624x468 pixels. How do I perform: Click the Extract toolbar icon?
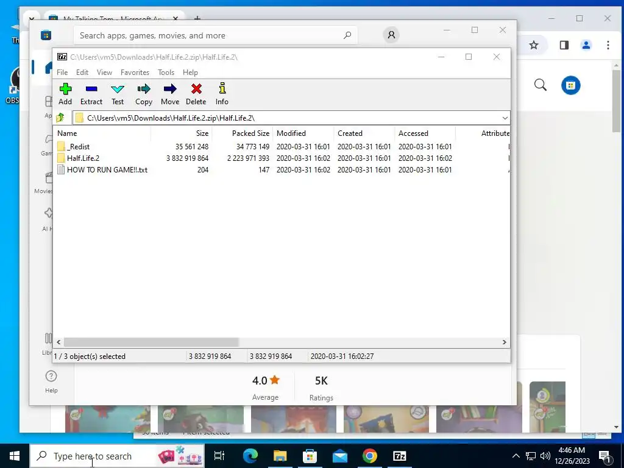[x=91, y=94]
